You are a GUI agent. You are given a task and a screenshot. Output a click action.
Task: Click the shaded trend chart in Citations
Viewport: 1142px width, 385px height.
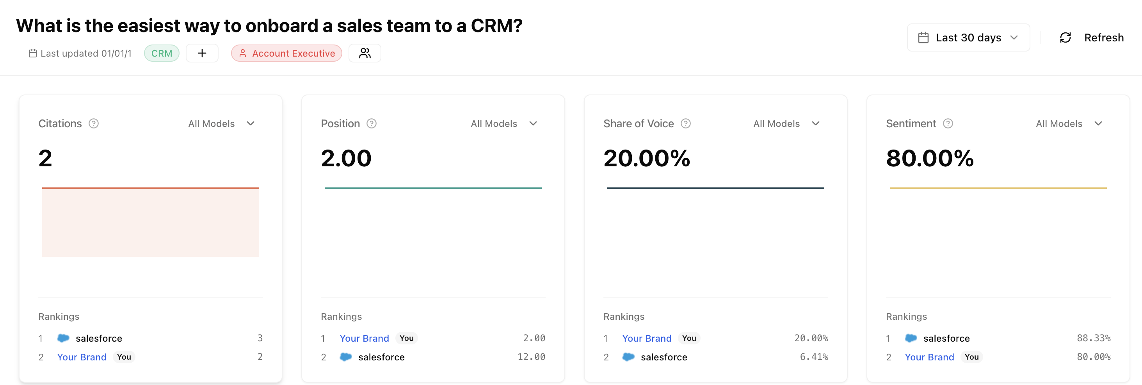150,222
